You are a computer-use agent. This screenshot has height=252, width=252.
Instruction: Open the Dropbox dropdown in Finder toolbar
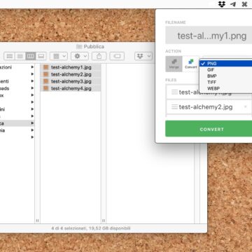(x=143, y=56)
